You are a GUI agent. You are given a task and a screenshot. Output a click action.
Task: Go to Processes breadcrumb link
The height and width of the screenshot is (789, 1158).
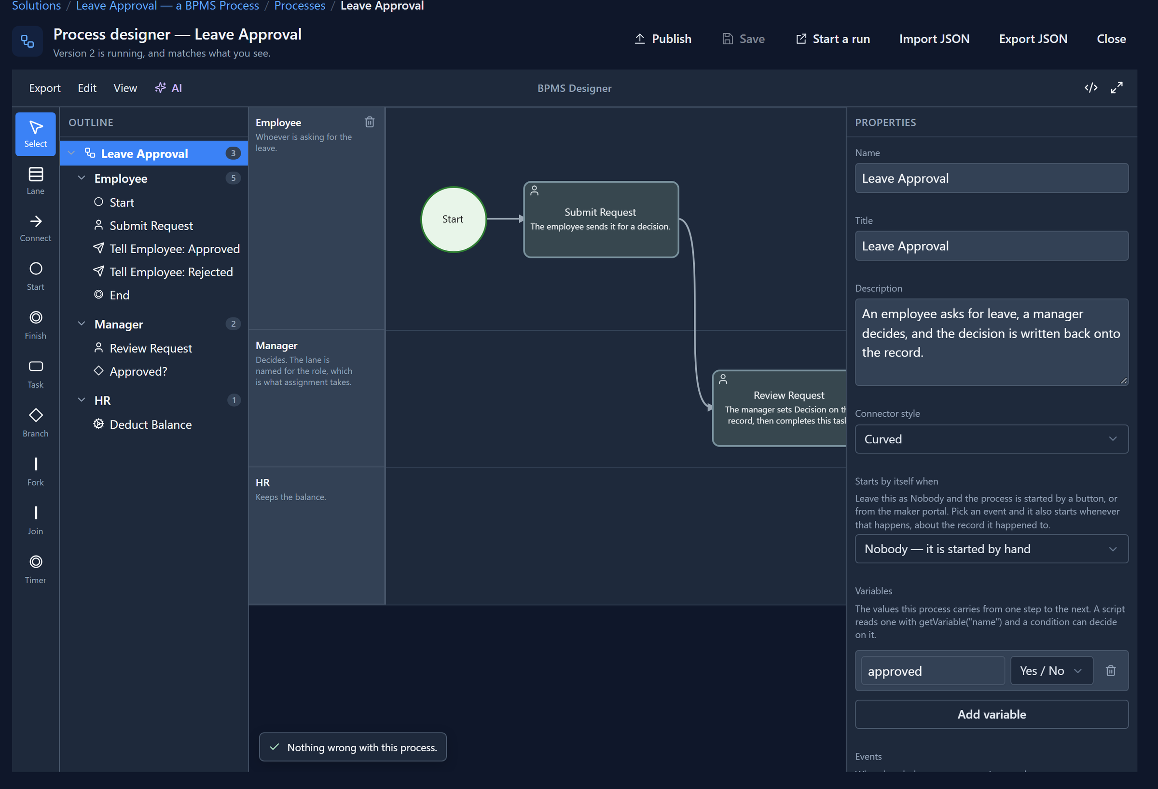[x=300, y=5]
